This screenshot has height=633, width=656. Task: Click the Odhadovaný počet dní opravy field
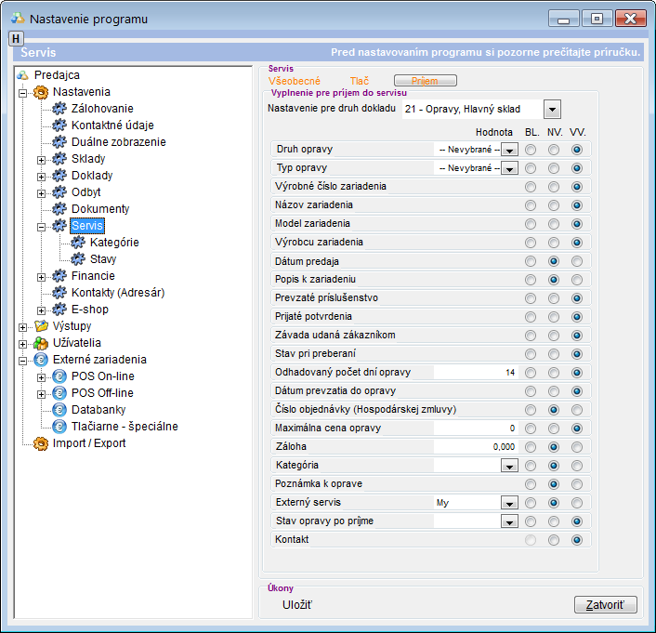[x=476, y=373]
